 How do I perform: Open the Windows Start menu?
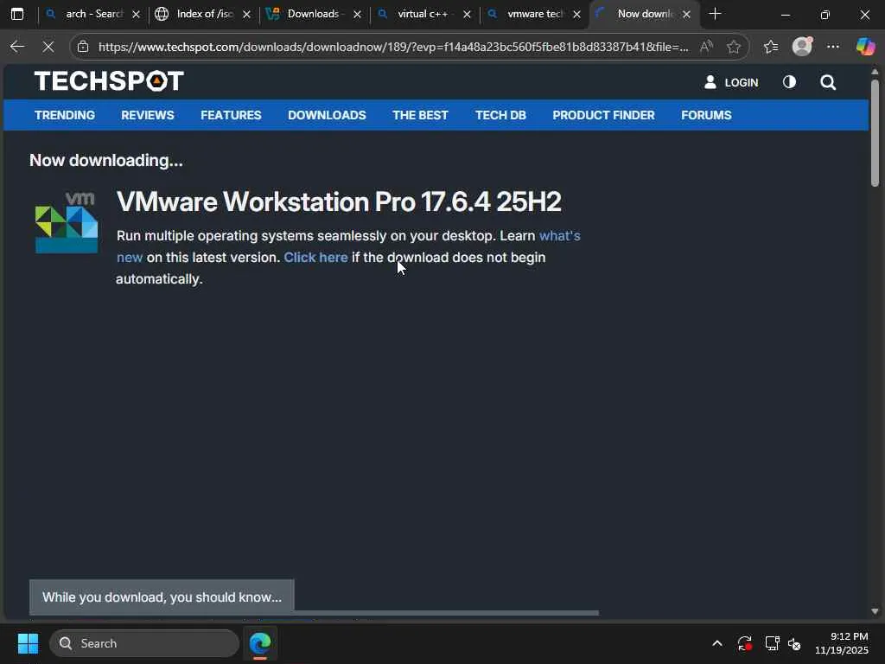pos(29,643)
